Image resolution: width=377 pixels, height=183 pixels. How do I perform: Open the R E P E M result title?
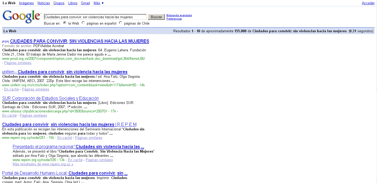click(x=69, y=125)
